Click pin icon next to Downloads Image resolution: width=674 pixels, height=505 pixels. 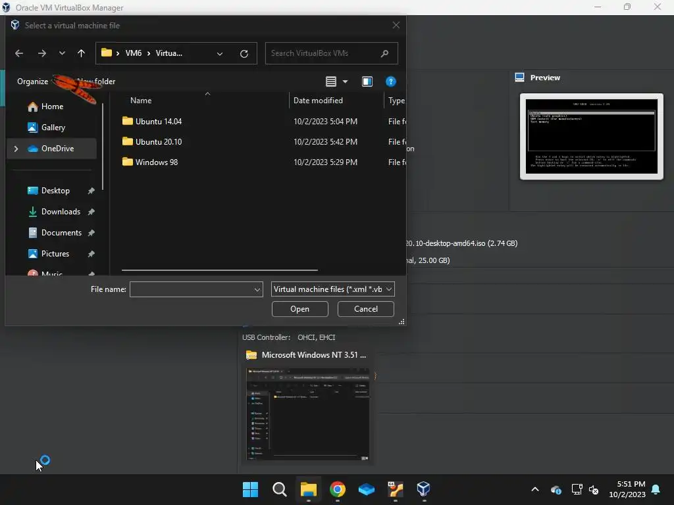91,212
